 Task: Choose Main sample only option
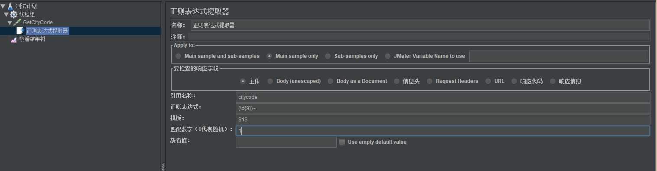(270, 56)
